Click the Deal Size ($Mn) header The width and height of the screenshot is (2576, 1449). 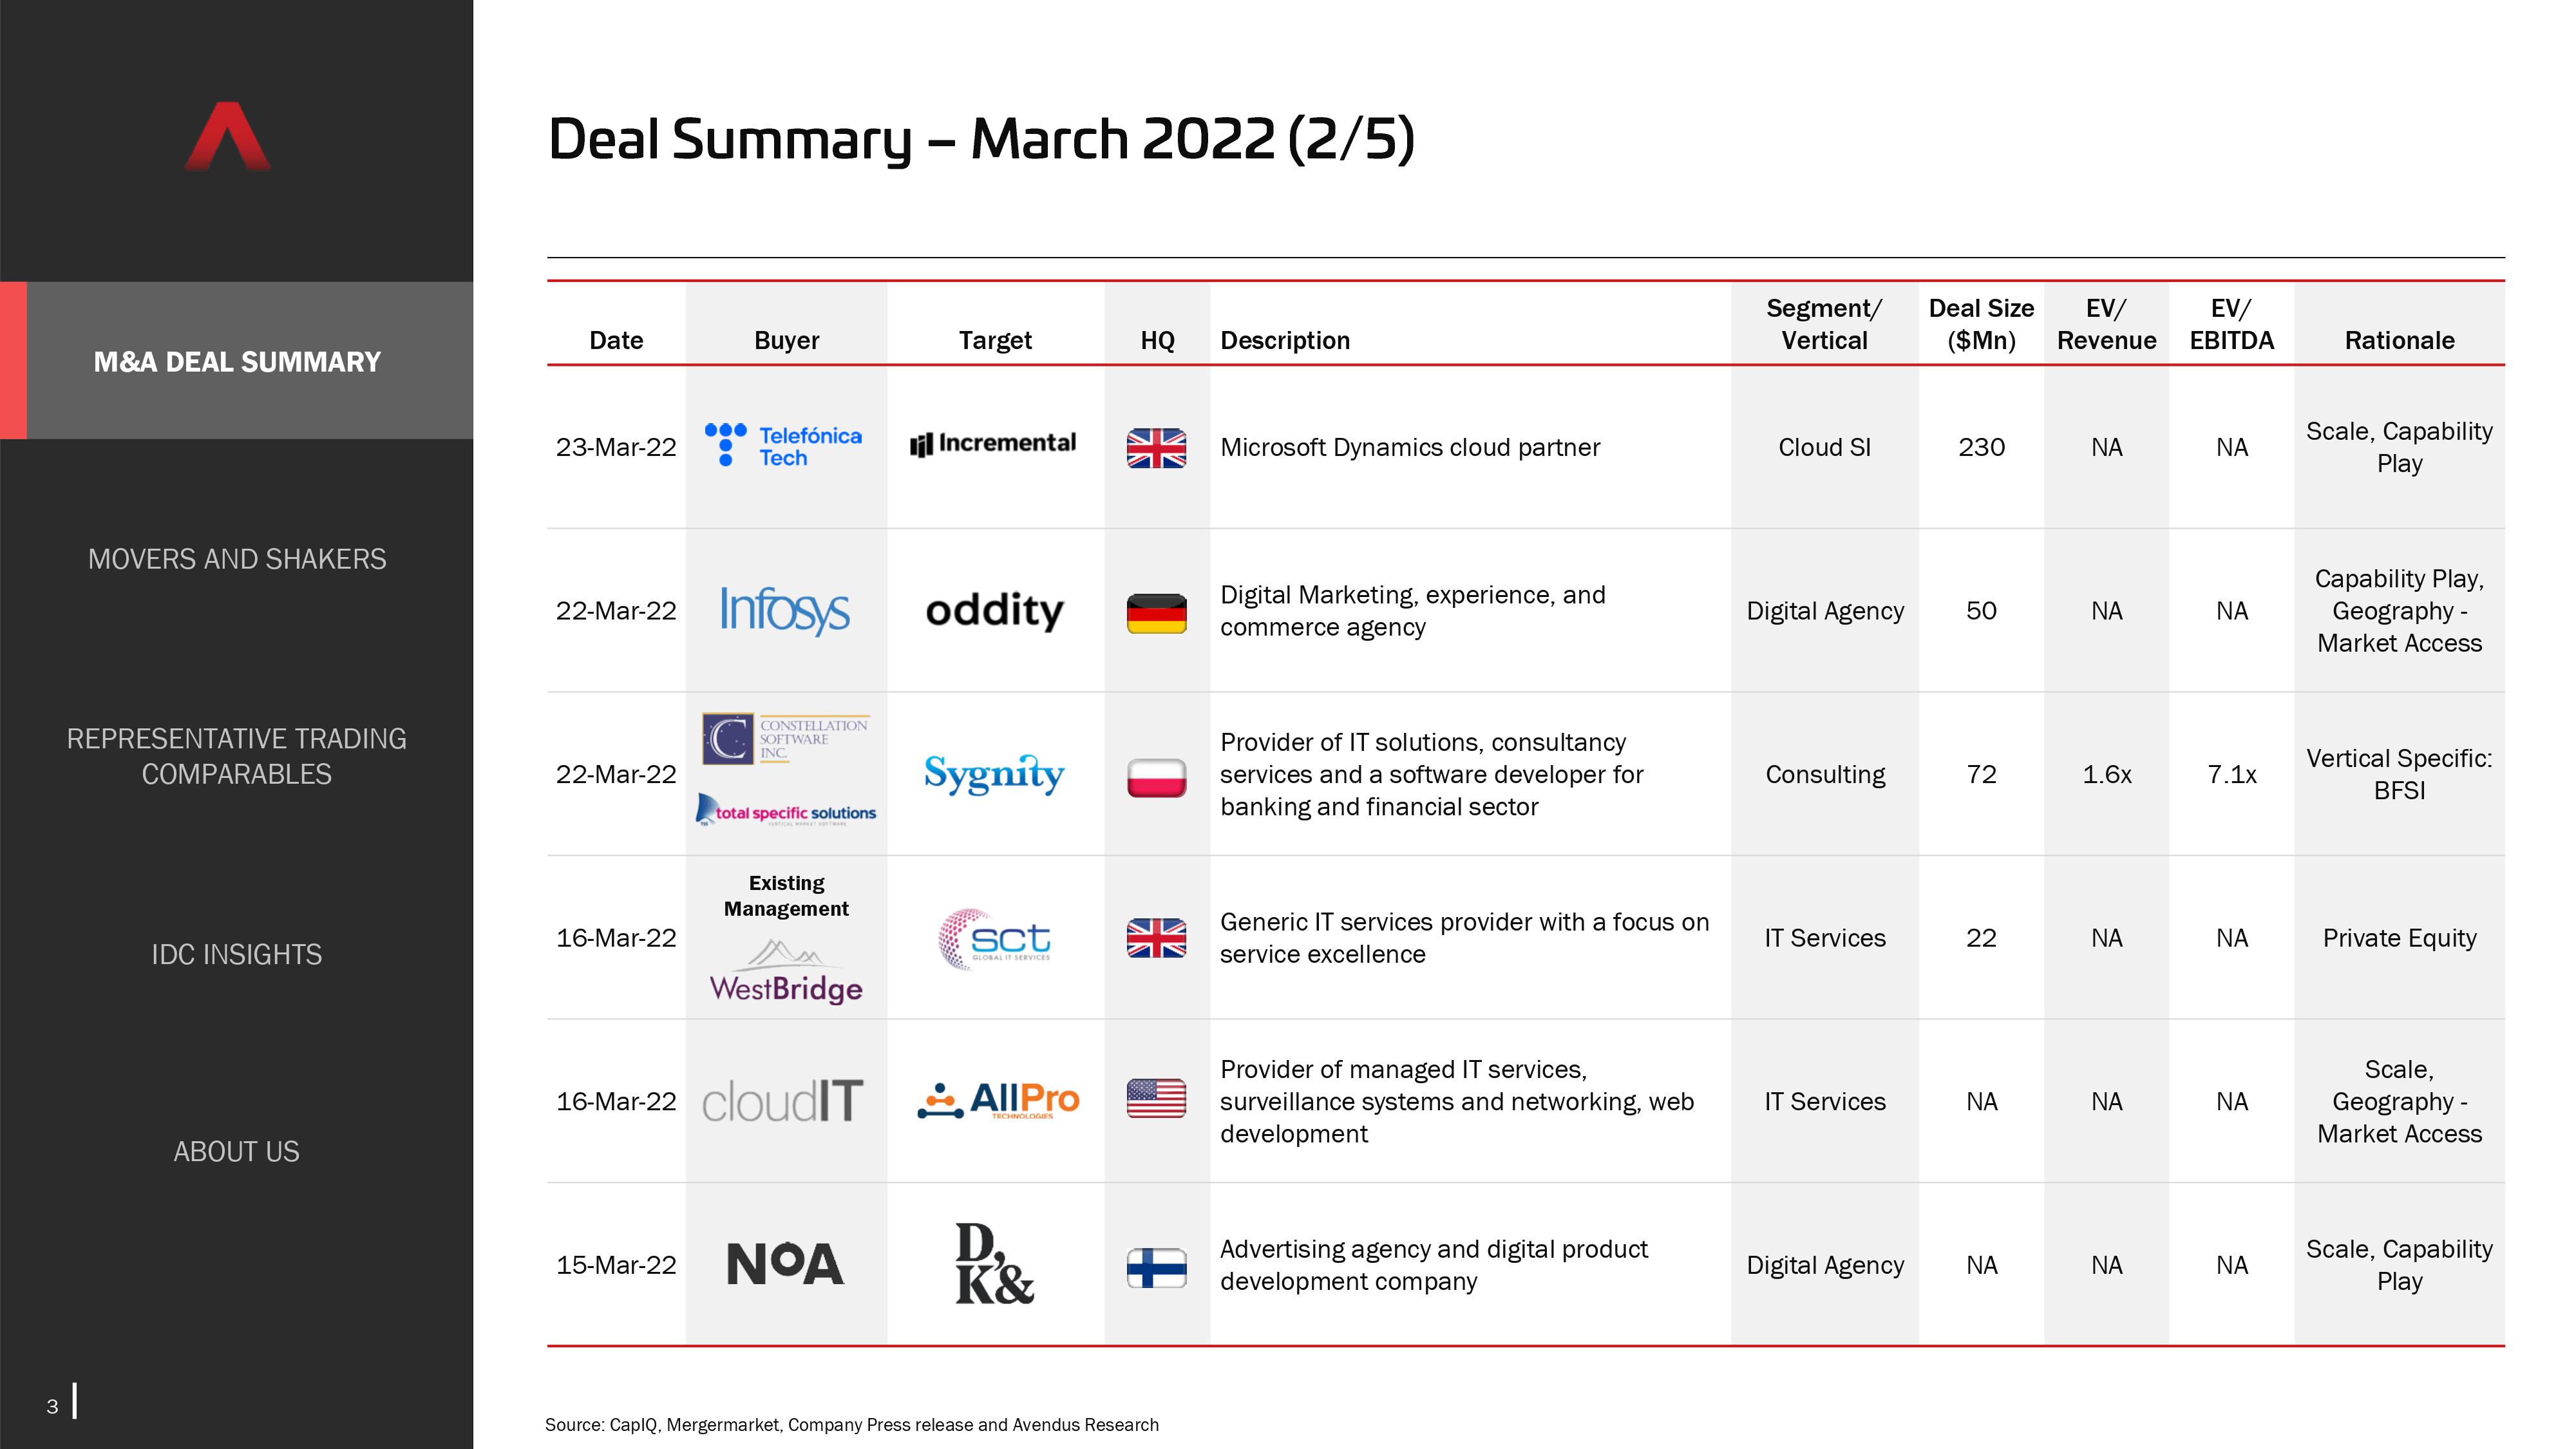click(1981, 324)
